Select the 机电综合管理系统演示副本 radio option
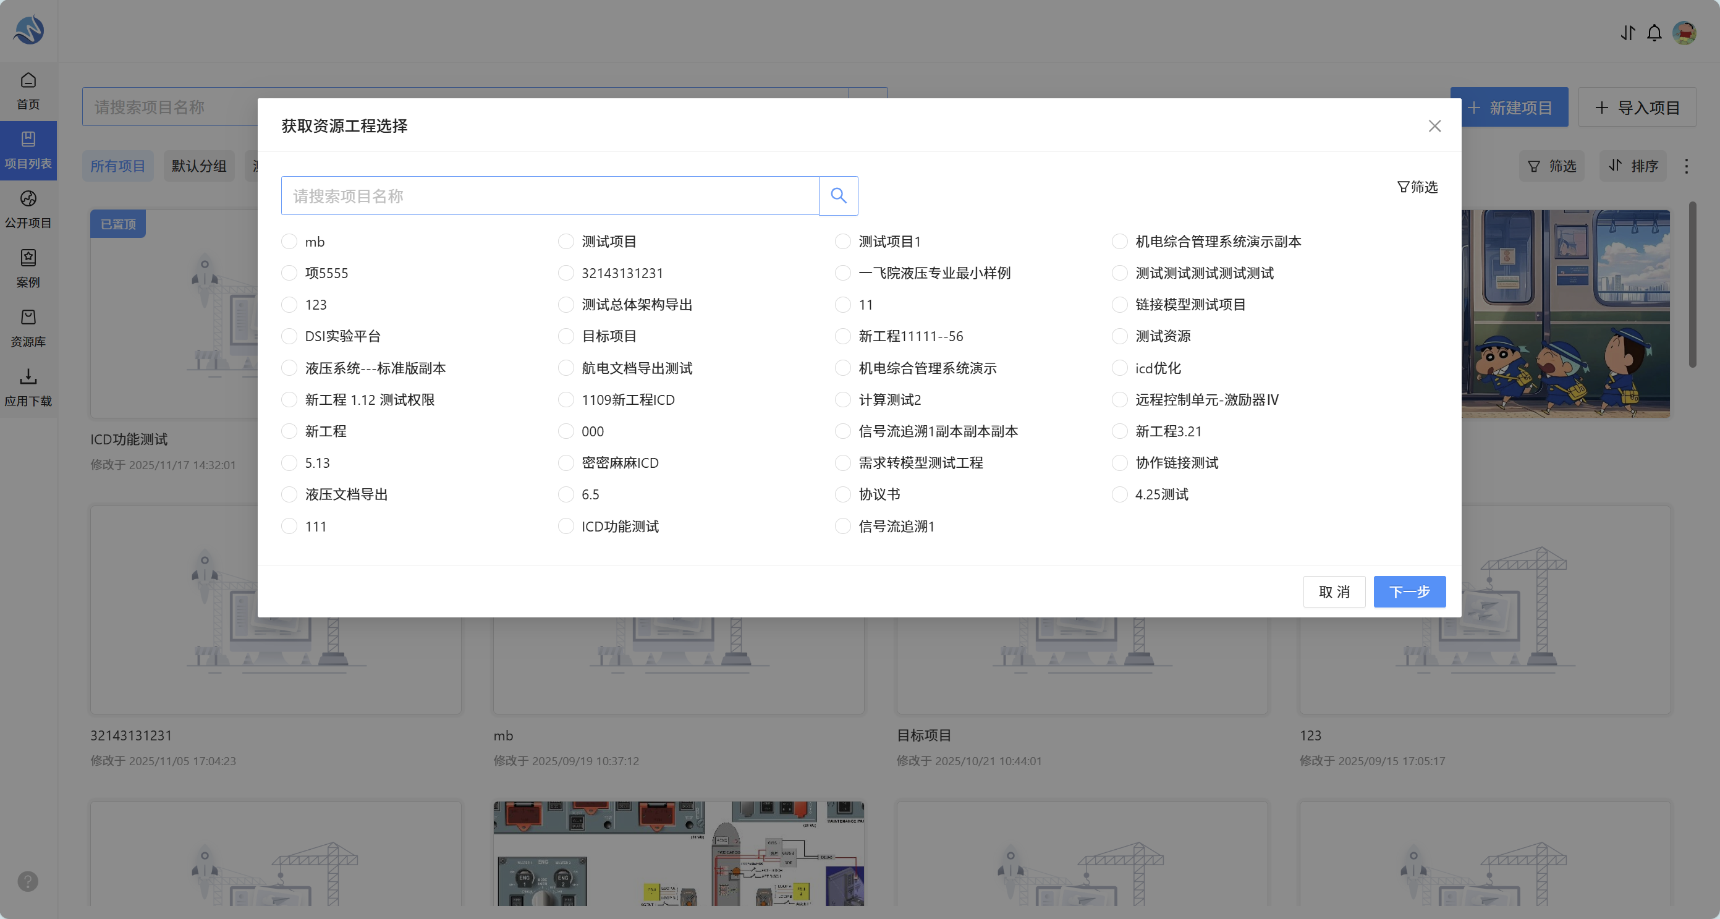 tap(1120, 241)
